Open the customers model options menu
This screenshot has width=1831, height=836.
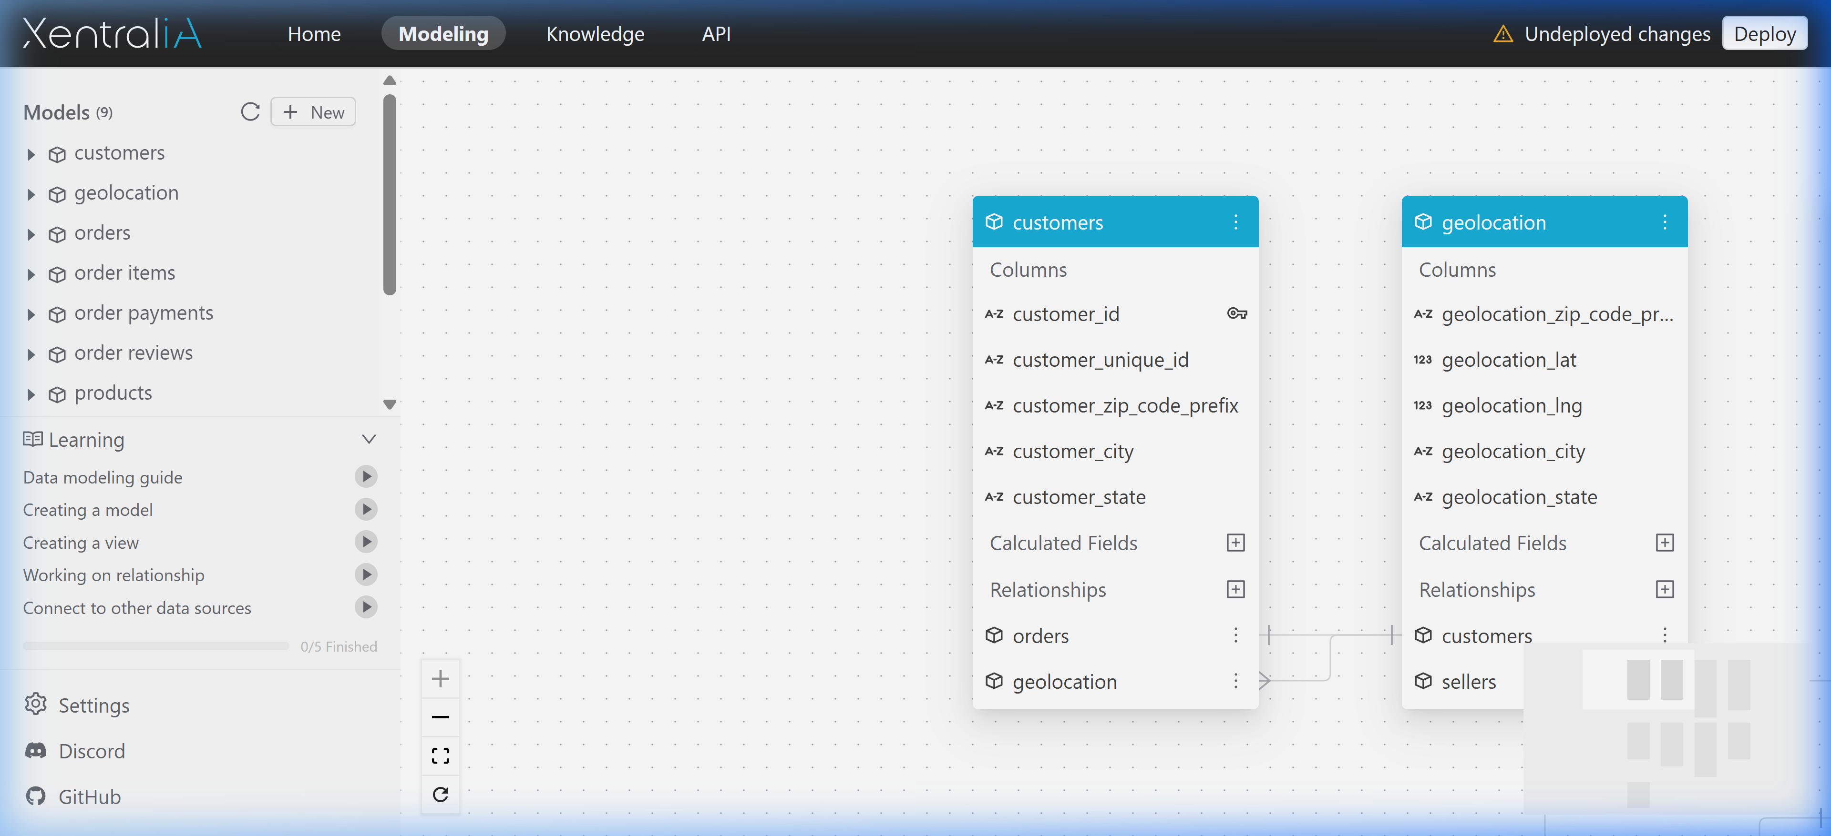(x=1235, y=222)
